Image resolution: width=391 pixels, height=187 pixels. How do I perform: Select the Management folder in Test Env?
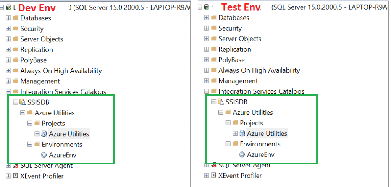(238, 81)
